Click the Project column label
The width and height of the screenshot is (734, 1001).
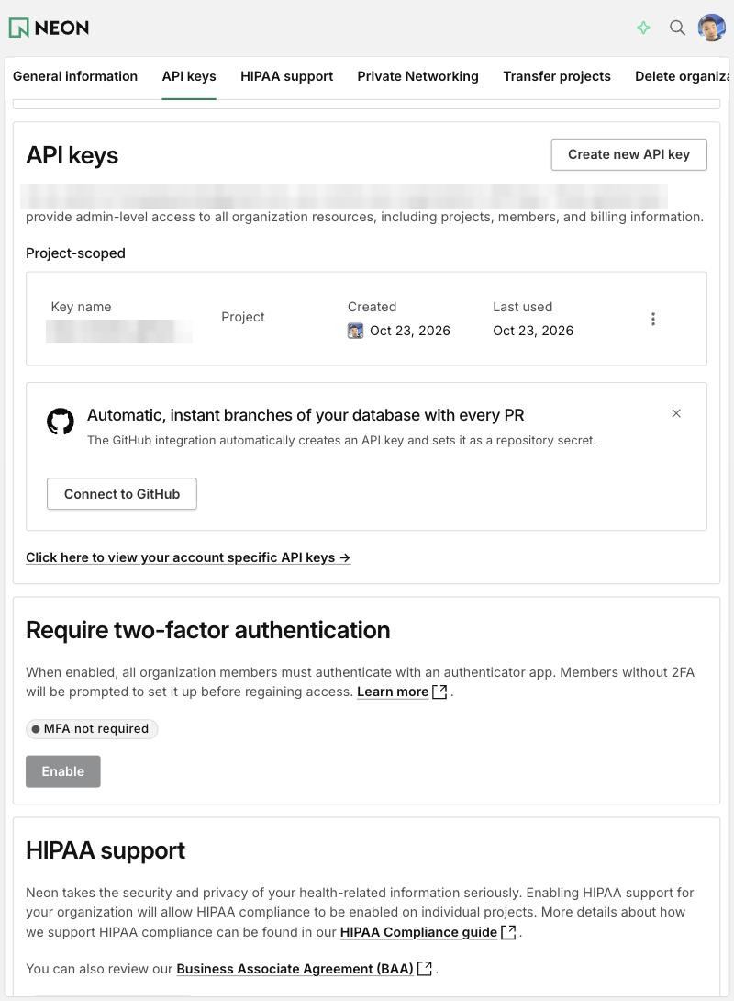(x=243, y=317)
